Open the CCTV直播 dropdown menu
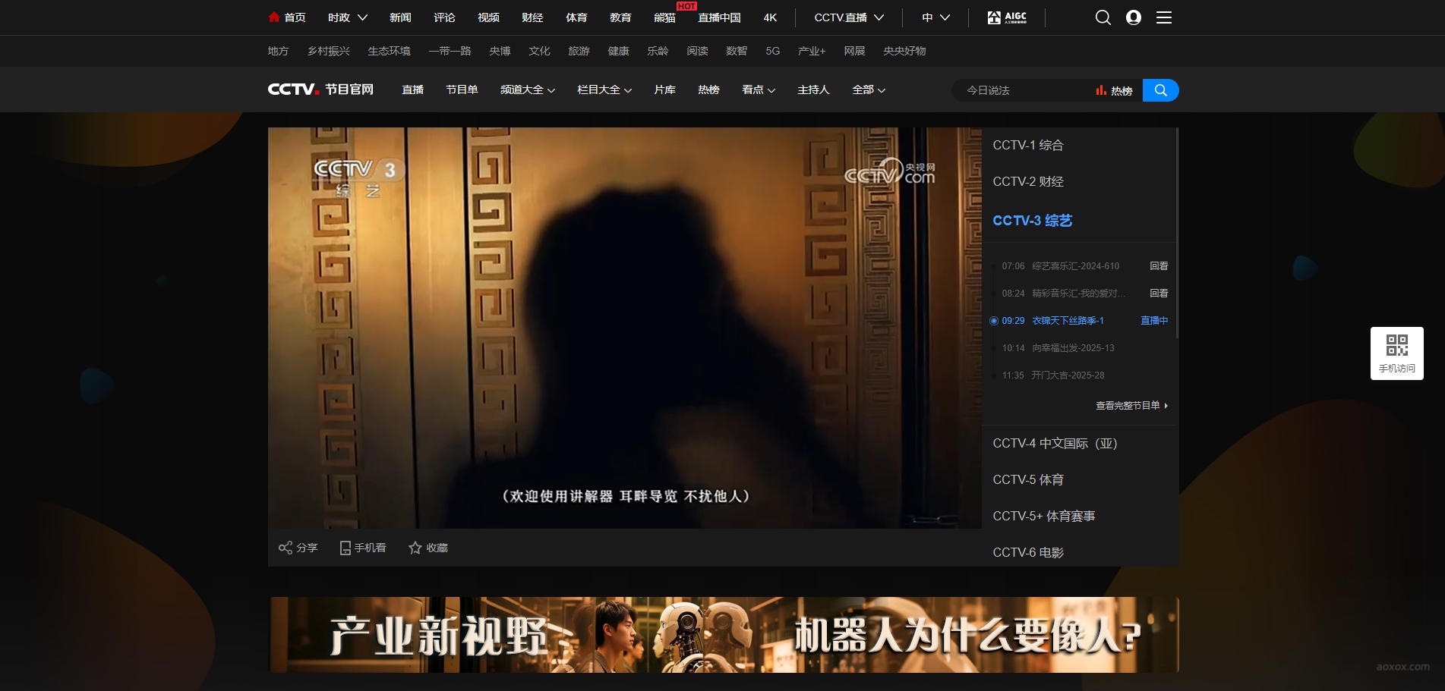1445x691 pixels. click(845, 17)
